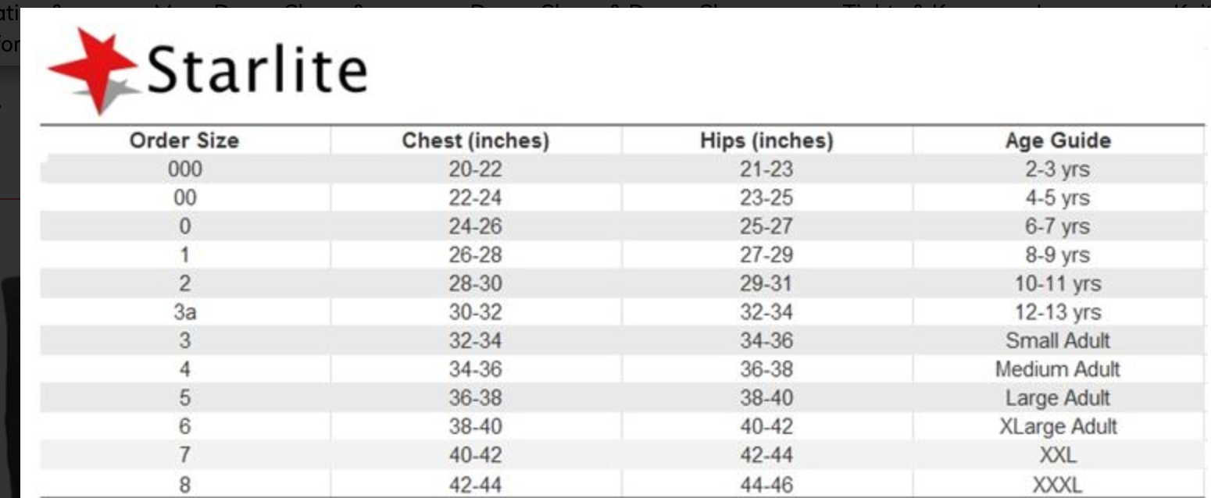Click the 28-30 chest measurement
Image resolution: width=1211 pixels, height=498 pixels.
[475, 283]
